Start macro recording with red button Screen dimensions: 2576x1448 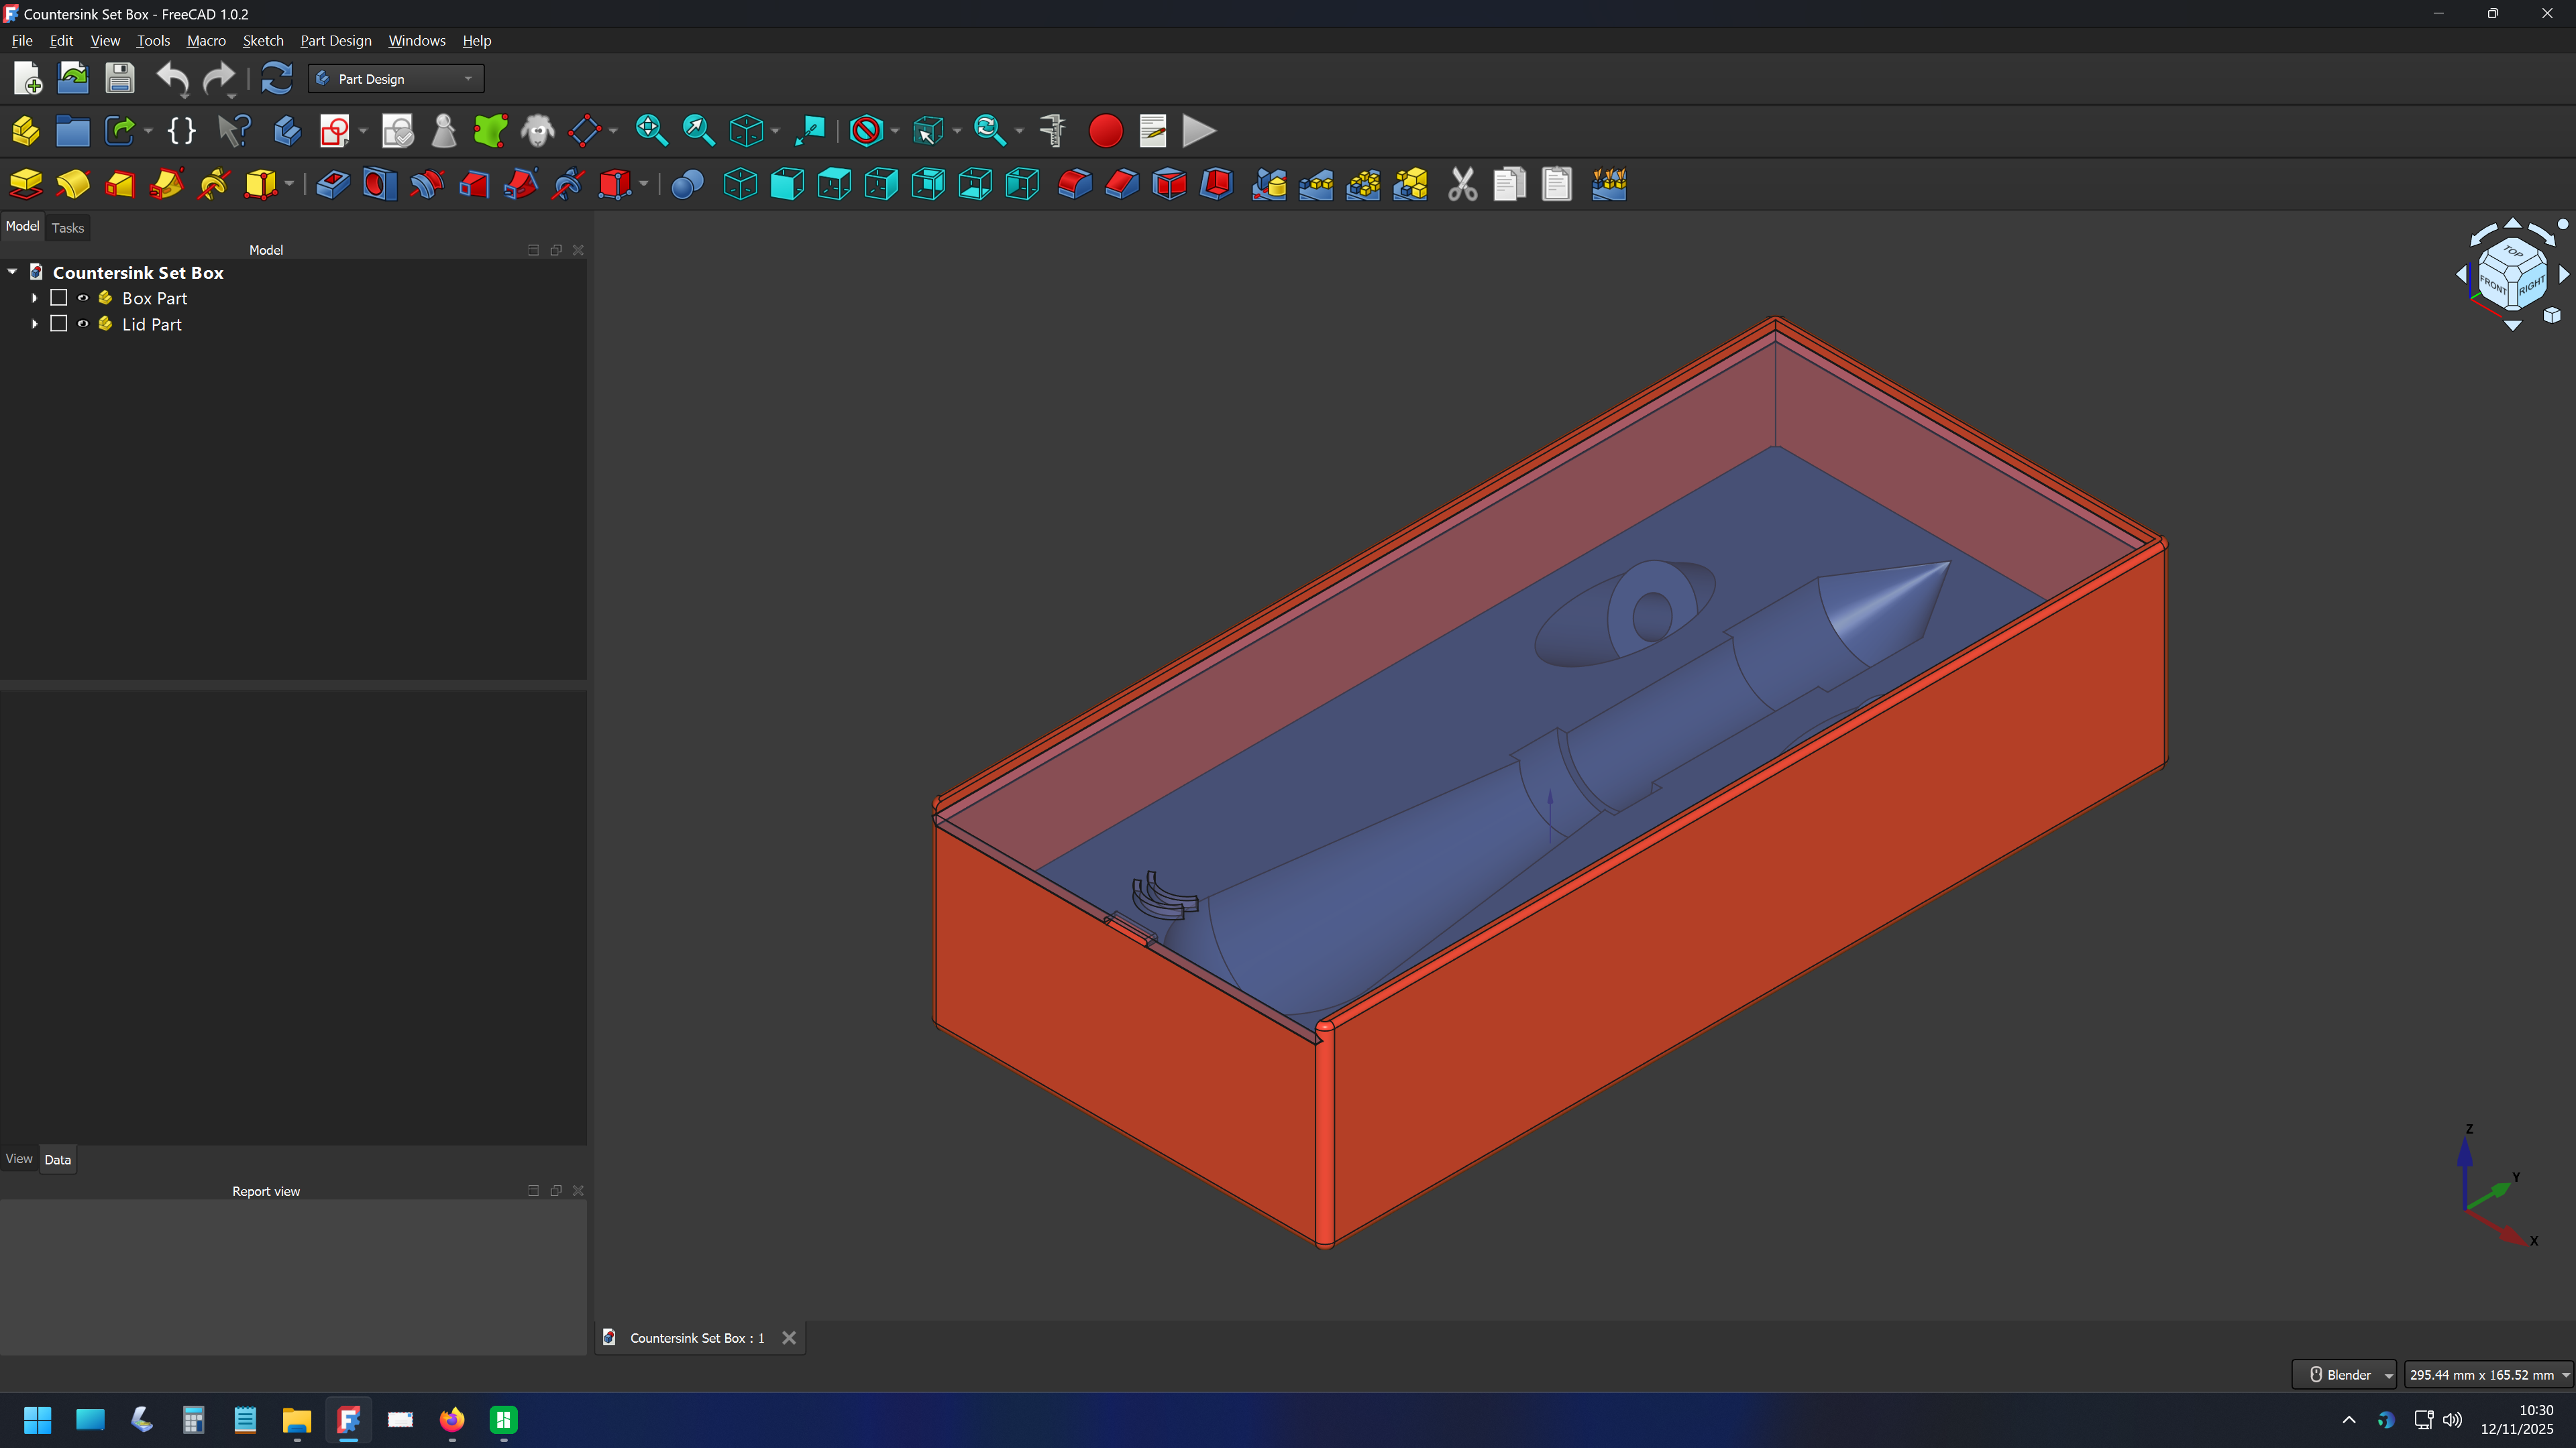[1105, 131]
